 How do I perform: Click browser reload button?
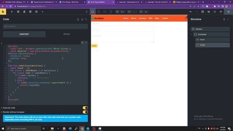(11, 7)
